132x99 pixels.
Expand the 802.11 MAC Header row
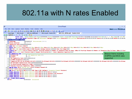pos(4,38)
